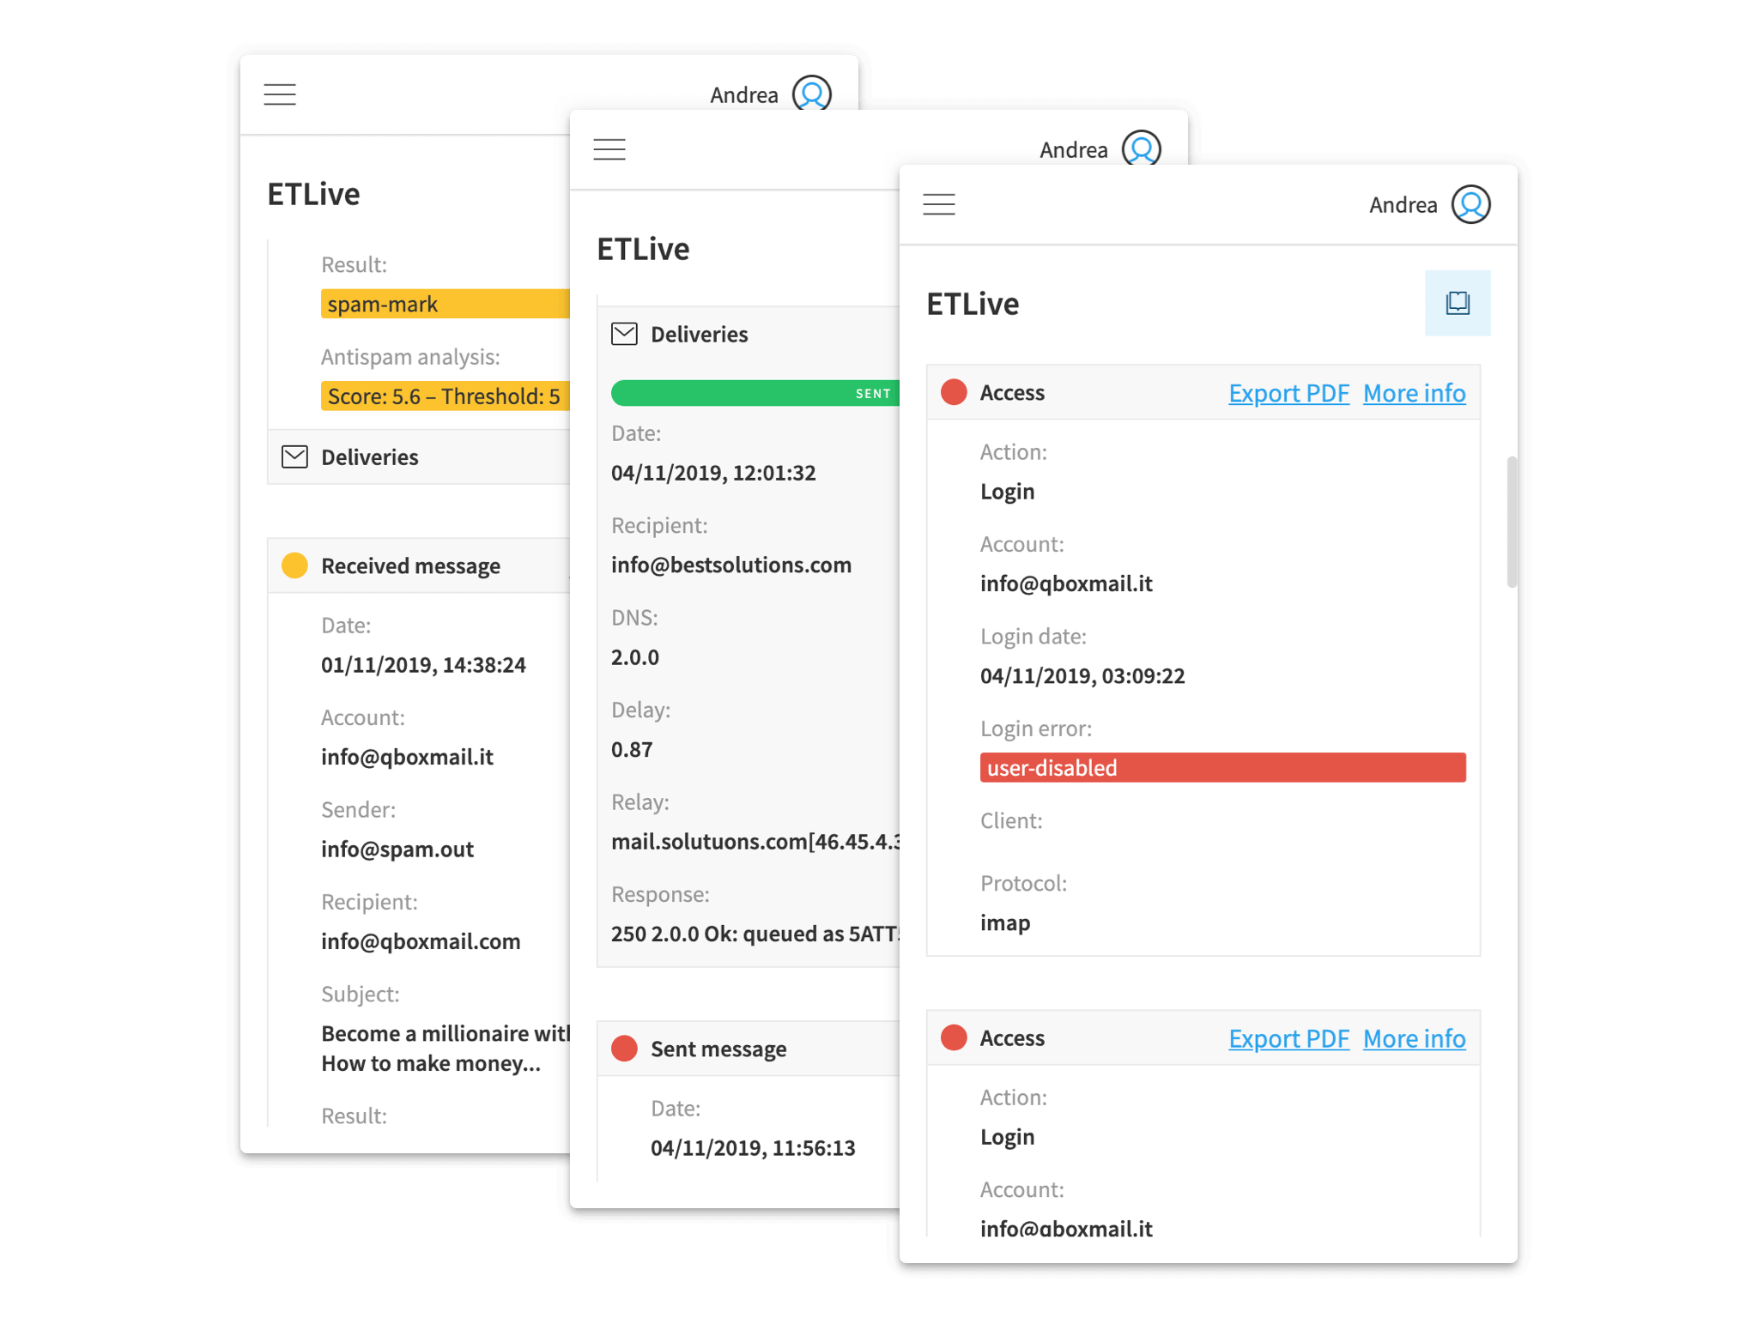Image resolution: width=1758 pixels, height=1318 pixels.
Task: Click ETLive title in middle window
Action: (x=643, y=249)
